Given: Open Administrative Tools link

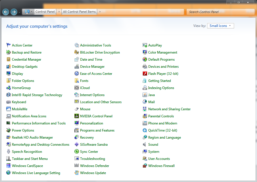Looking at the screenshot, I should (95, 45).
